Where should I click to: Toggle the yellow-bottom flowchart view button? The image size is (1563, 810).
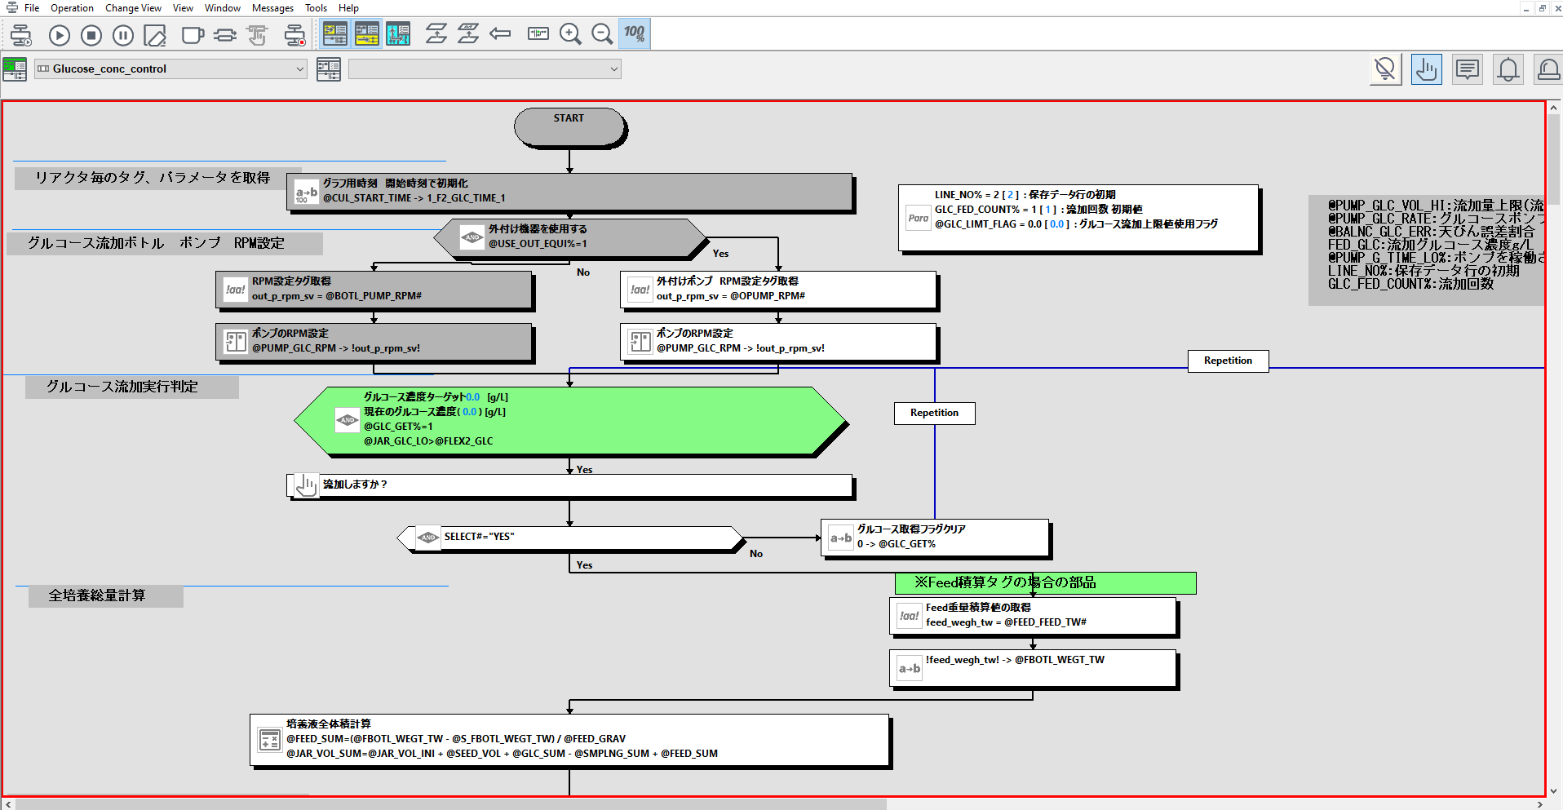pyautogui.click(x=367, y=34)
